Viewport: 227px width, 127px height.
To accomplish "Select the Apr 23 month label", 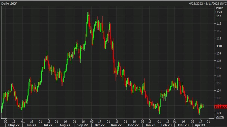I will coord(200,125).
